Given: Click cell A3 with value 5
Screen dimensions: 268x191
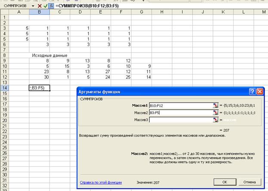Looking at the screenshot, I should (x=19, y=28).
